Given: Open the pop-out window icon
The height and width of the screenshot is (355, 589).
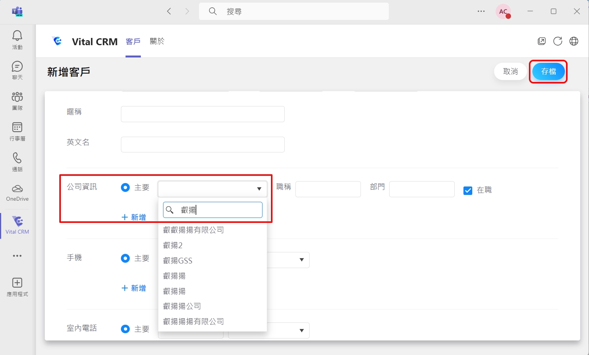Looking at the screenshot, I should [542, 41].
